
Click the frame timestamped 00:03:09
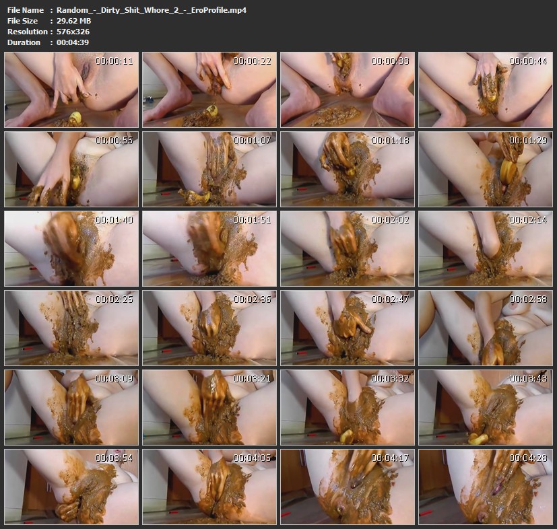71,407
